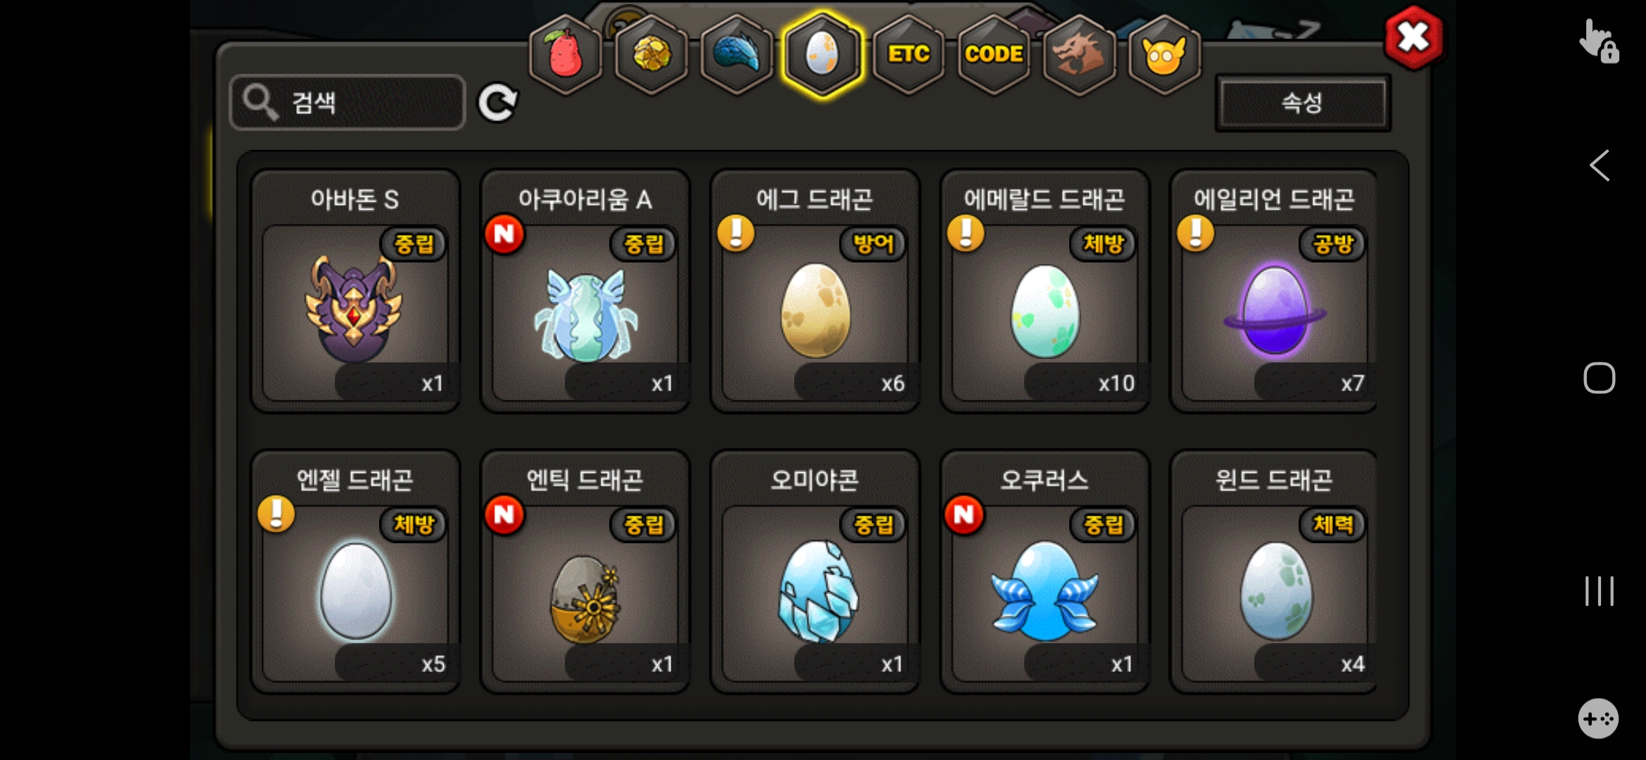Open the yellow cat mask tab

point(1165,55)
